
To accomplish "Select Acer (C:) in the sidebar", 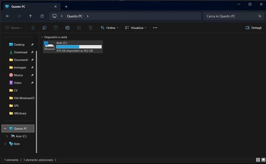I will (21, 136).
